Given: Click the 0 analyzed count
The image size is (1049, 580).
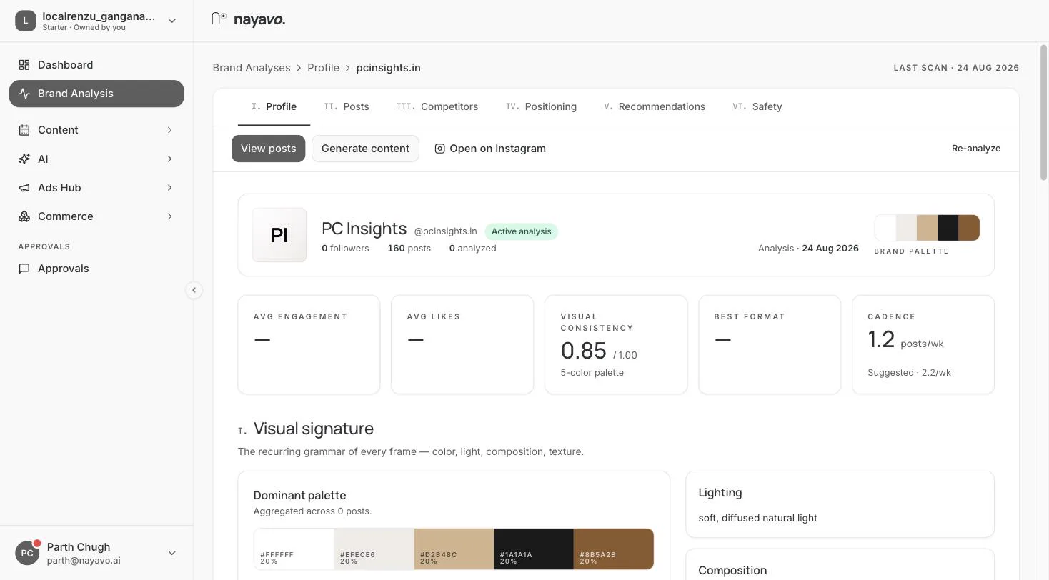Looking at the screenshot, I should pyautogui.click(x=472, y=249).
